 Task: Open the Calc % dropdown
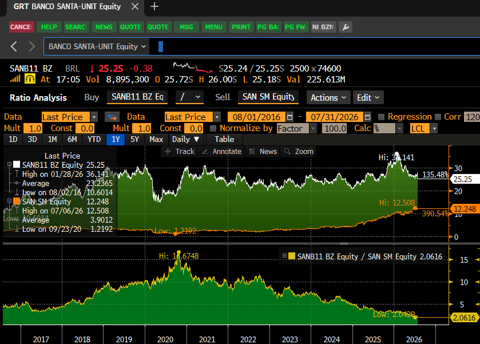coord(399,128)
